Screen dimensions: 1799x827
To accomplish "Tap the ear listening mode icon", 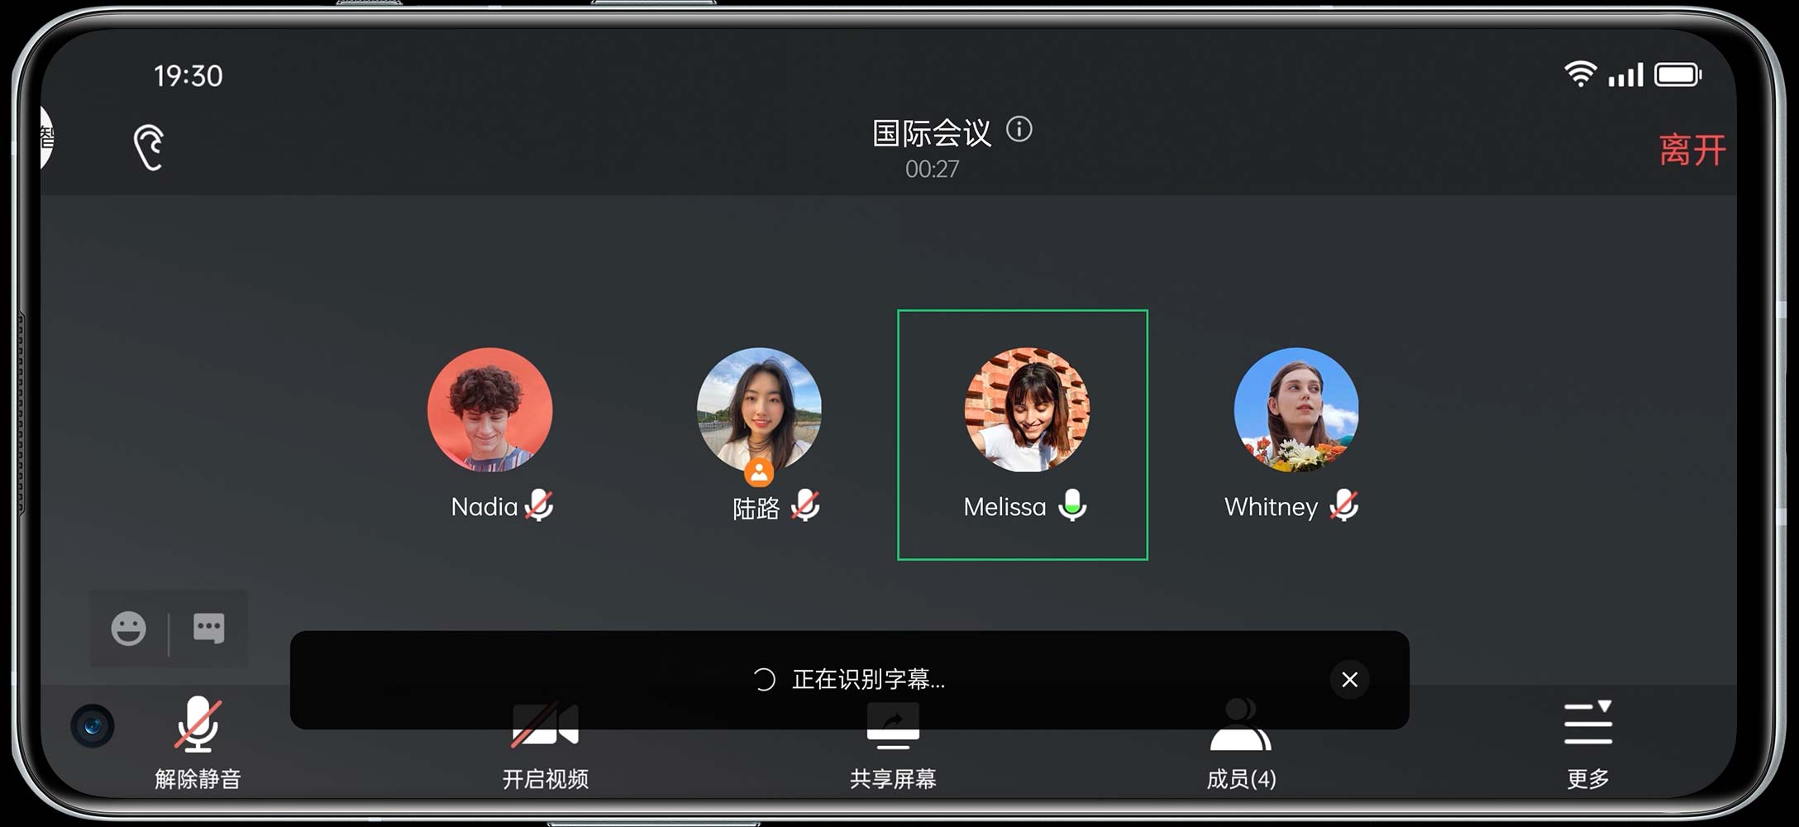I will 149,147.
